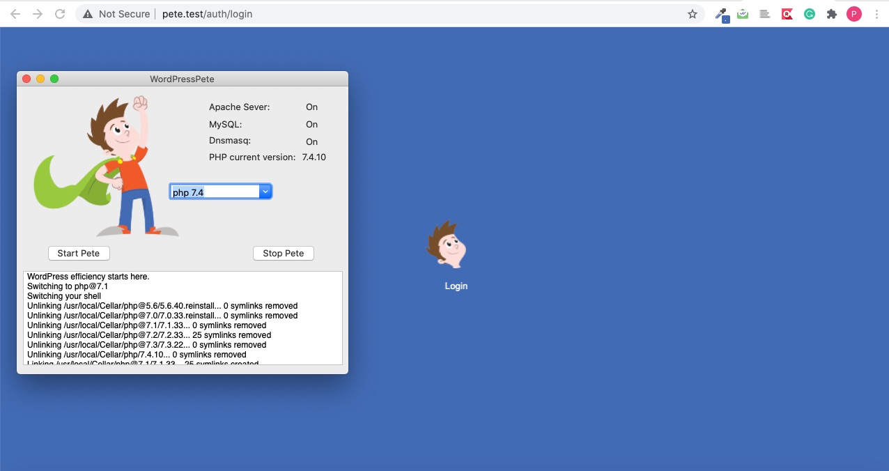
Task: Open the Chrome three-dot menu
Action: click(876, 14)
